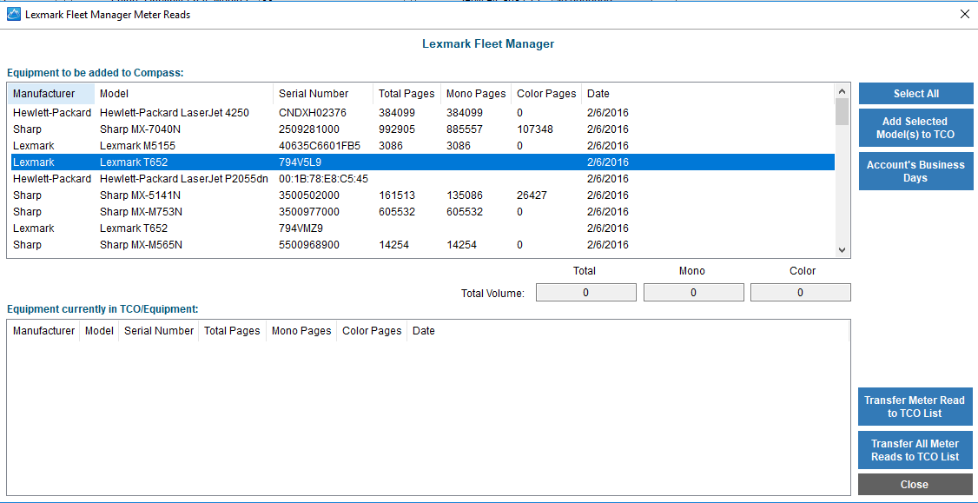Close the Meter Reads window with X
Screen dimensions: 978x503
point(964,15)
